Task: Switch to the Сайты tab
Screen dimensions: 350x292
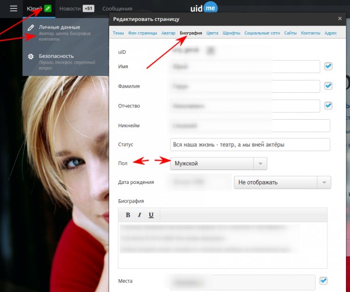Action: (x=290, y=33)
